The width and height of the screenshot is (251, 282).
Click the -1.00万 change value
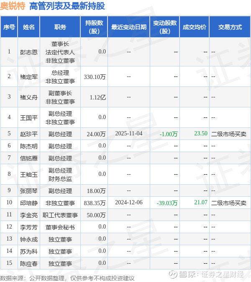click(169, 134)
